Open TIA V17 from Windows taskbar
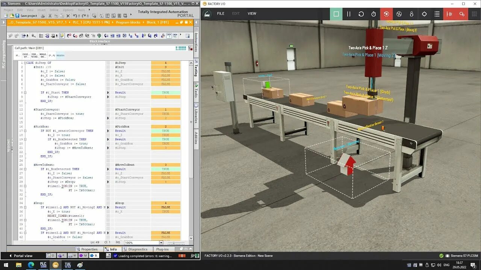The width and height of the screenshot is (481, 270). coord(68,265)
